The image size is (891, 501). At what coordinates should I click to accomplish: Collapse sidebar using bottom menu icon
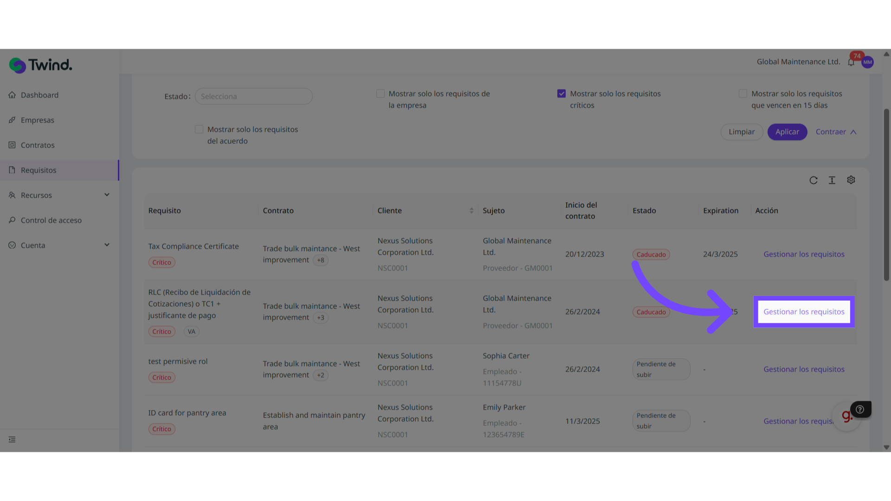(12, 439)
